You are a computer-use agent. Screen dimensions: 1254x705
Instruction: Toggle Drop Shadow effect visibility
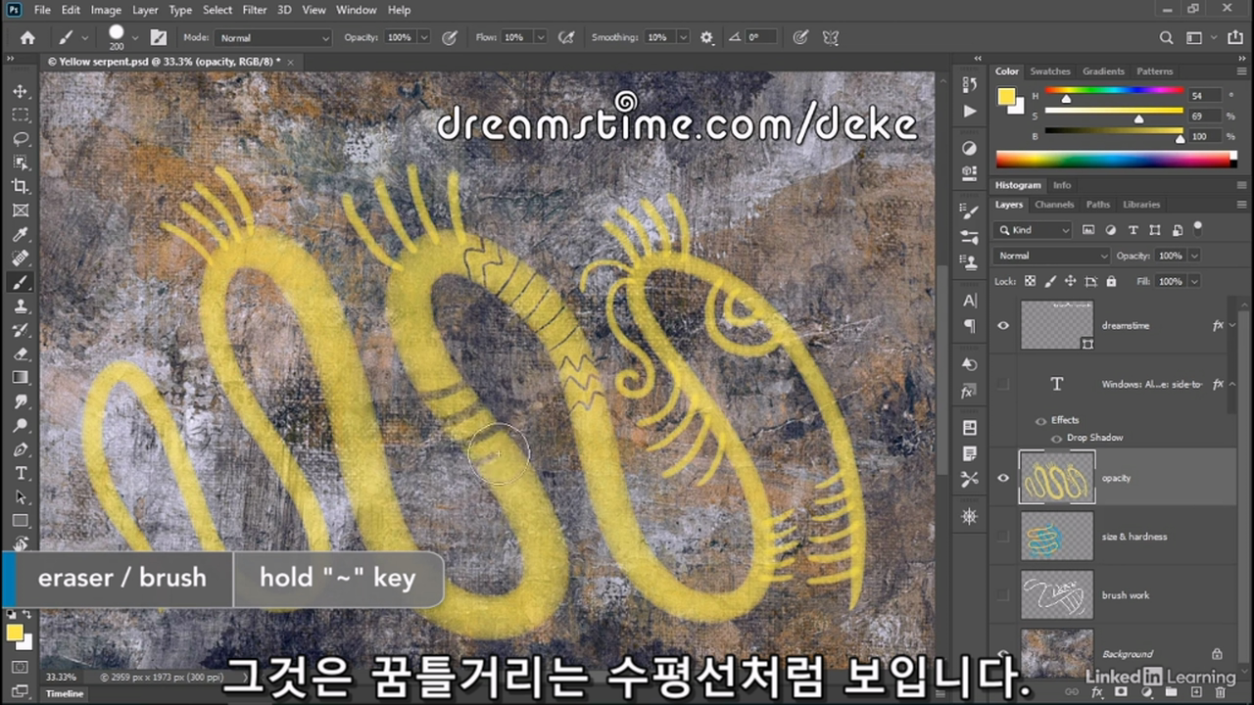[x=1057, y=439]
